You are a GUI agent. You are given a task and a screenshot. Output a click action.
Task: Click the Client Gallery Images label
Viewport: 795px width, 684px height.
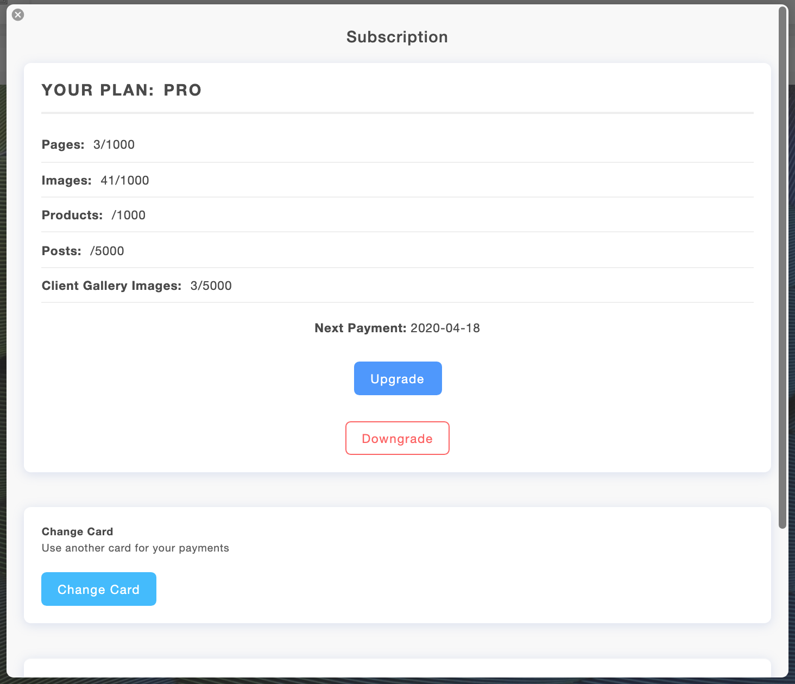coord(111,286)
